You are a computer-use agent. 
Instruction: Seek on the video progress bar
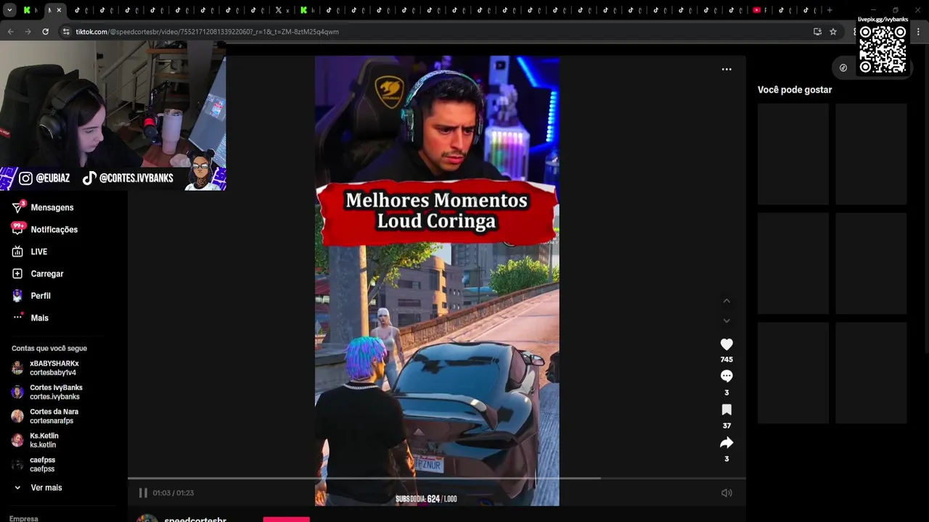pos(437,478)
